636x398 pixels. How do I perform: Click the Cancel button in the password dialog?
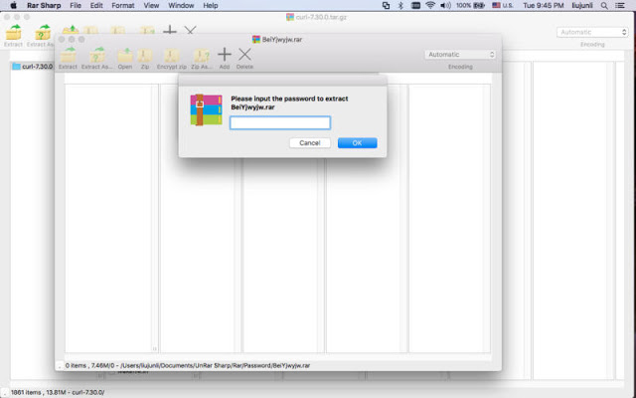(x=310, y=143)
